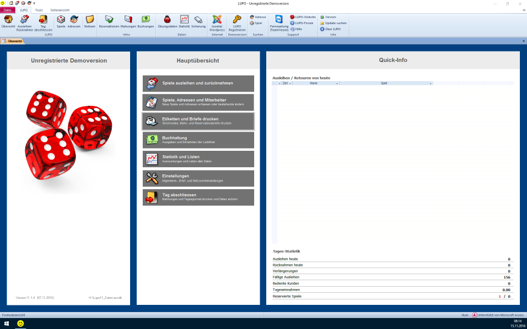Show Version in the Info group
This screenshot has height=329, width=527.
pos(328,17)
